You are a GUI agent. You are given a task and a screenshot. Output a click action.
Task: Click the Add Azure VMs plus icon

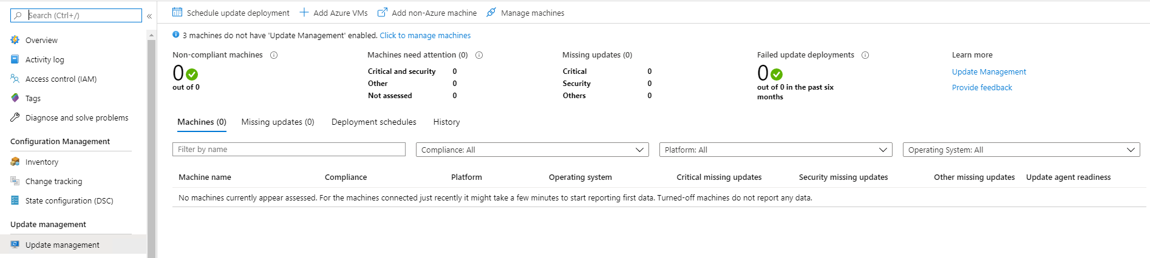pos(304,12)
